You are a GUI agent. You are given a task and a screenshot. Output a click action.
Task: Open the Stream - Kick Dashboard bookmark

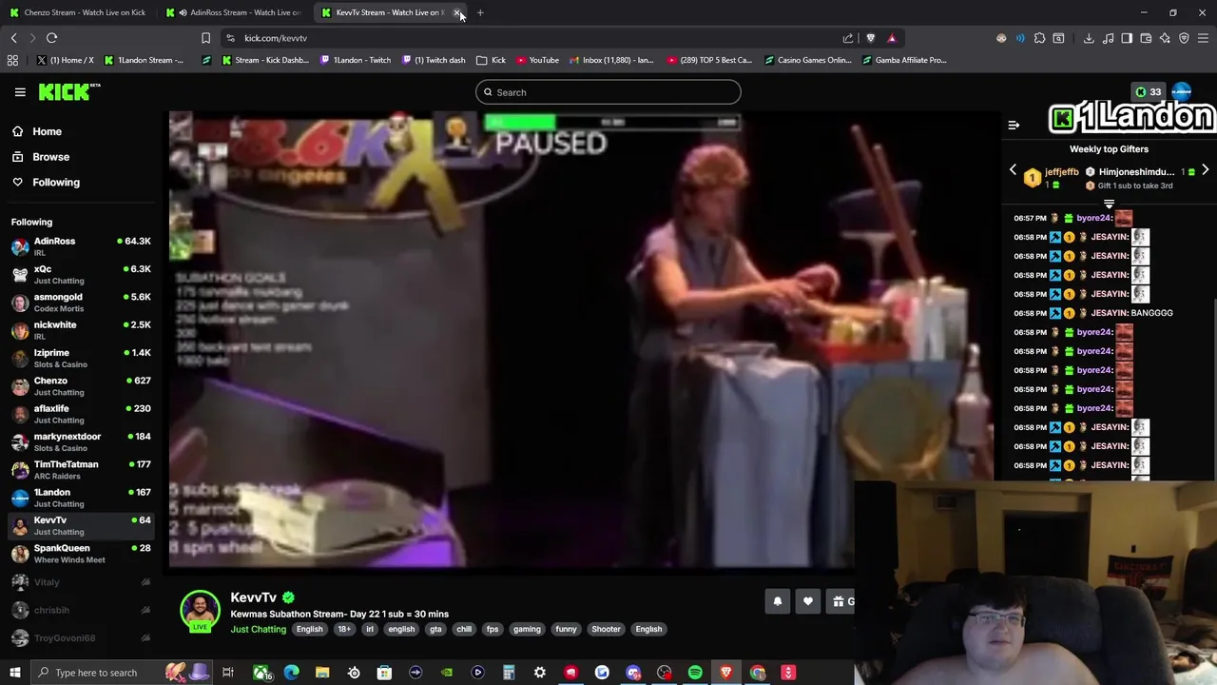[265, 60]
